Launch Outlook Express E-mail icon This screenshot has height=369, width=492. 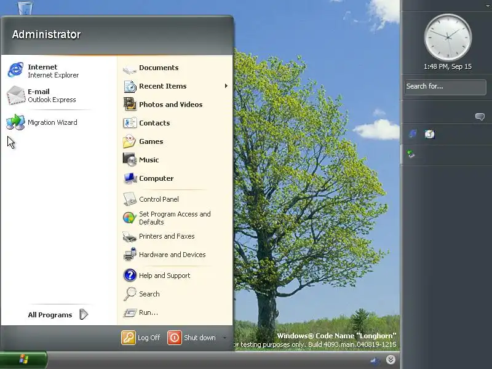point(15,95)
